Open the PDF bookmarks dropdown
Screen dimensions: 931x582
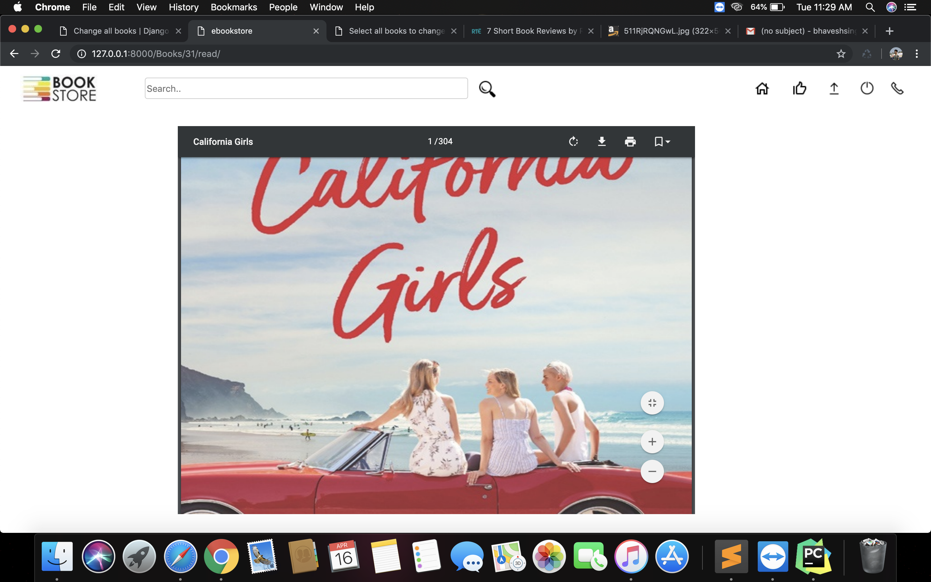coord(662,142)
